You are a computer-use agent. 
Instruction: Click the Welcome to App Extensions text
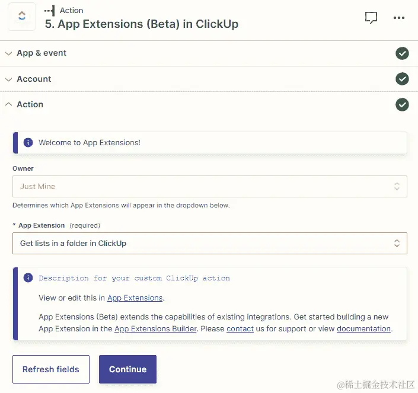90,142
